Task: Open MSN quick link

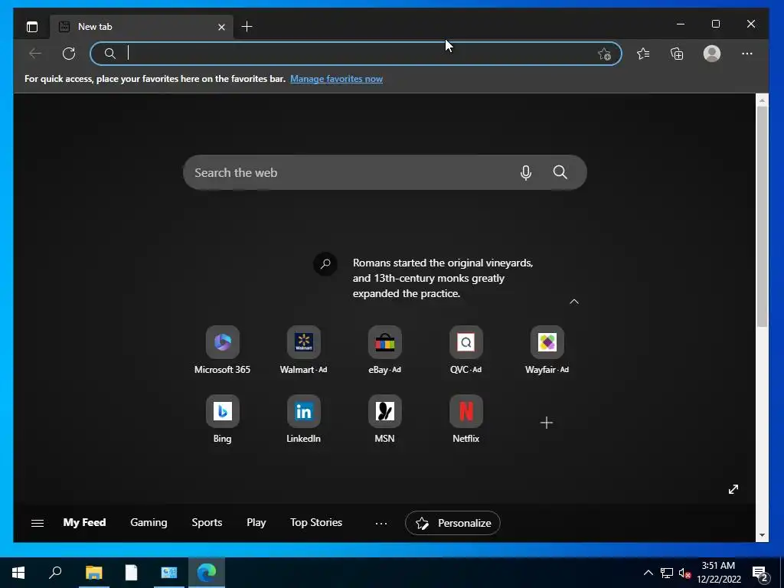Action: tap(384, 419)
